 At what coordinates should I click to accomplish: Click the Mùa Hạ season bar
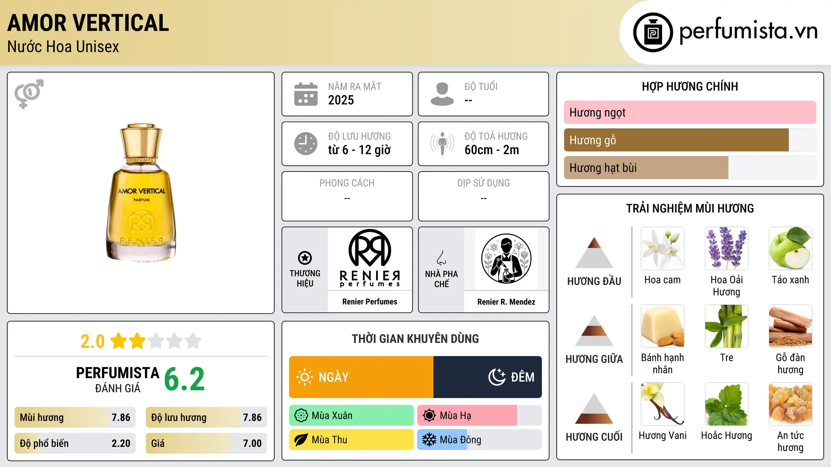coord(480,416)
